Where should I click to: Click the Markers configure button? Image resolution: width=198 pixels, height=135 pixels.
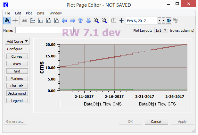click(17, 78)
